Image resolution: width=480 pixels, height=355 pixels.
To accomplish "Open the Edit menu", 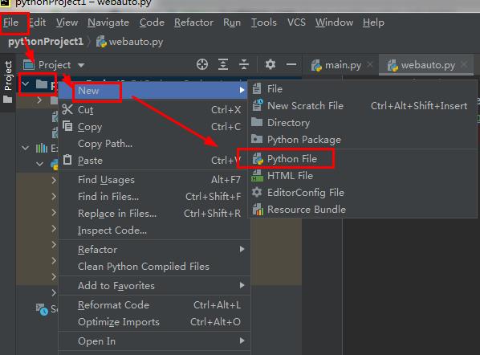I will pyautogui.click(x=38, y=22).
